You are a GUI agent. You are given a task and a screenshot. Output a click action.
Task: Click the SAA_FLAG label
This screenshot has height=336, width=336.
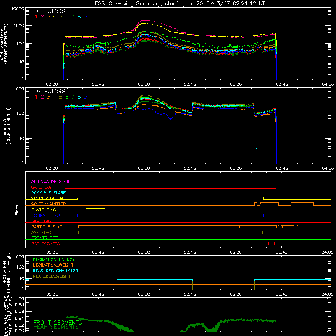click(41, 221)
